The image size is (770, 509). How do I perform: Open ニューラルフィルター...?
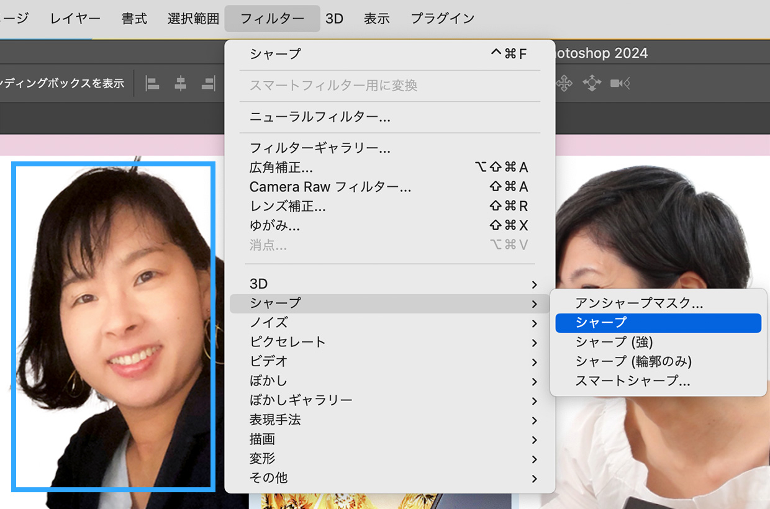[389, 117]
